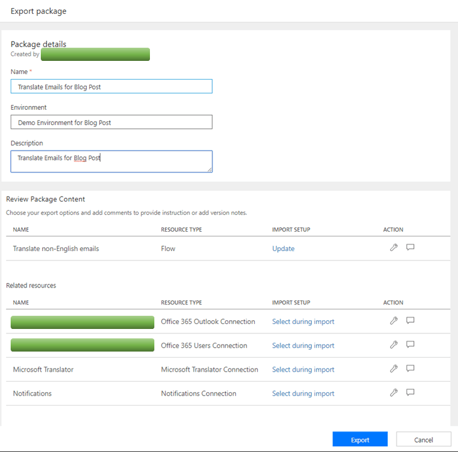Click the Environment text field

pos(112,122)
